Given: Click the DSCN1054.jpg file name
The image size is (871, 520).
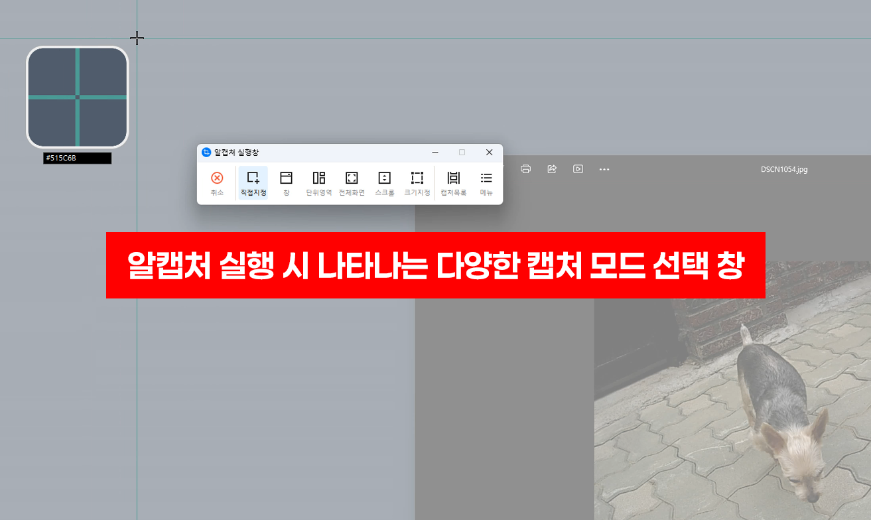Looking at the screenshot, I should (x=784, y=170).
